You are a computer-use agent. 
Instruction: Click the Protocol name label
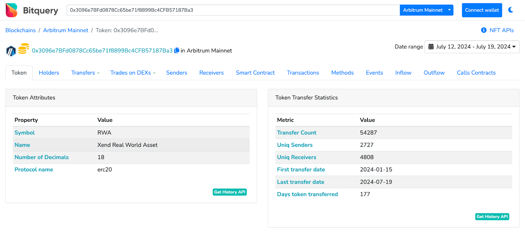pyautogui.click(x=34, y=170)
